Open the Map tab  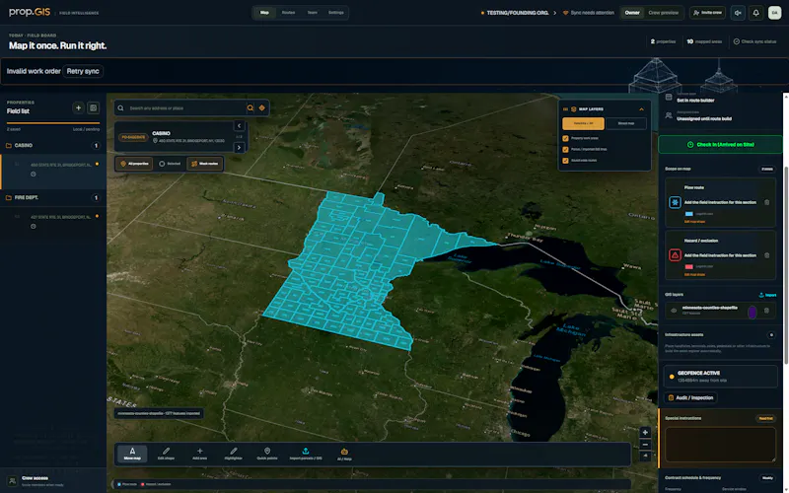point(264,13)
